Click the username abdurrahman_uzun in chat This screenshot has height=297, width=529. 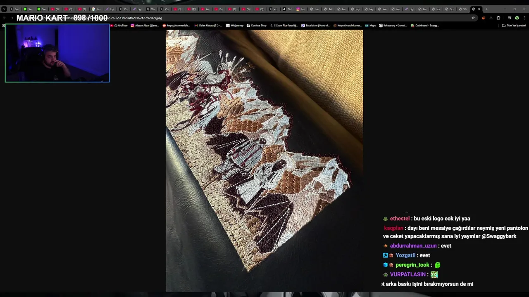click(x=413, y=246)
